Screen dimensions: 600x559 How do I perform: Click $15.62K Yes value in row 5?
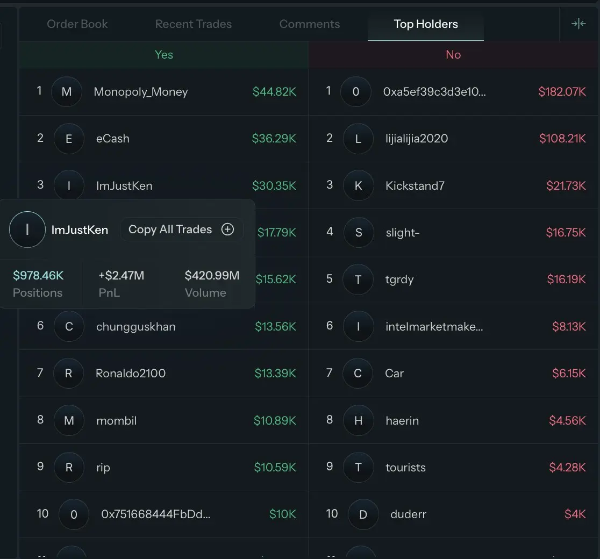[276, 279]
